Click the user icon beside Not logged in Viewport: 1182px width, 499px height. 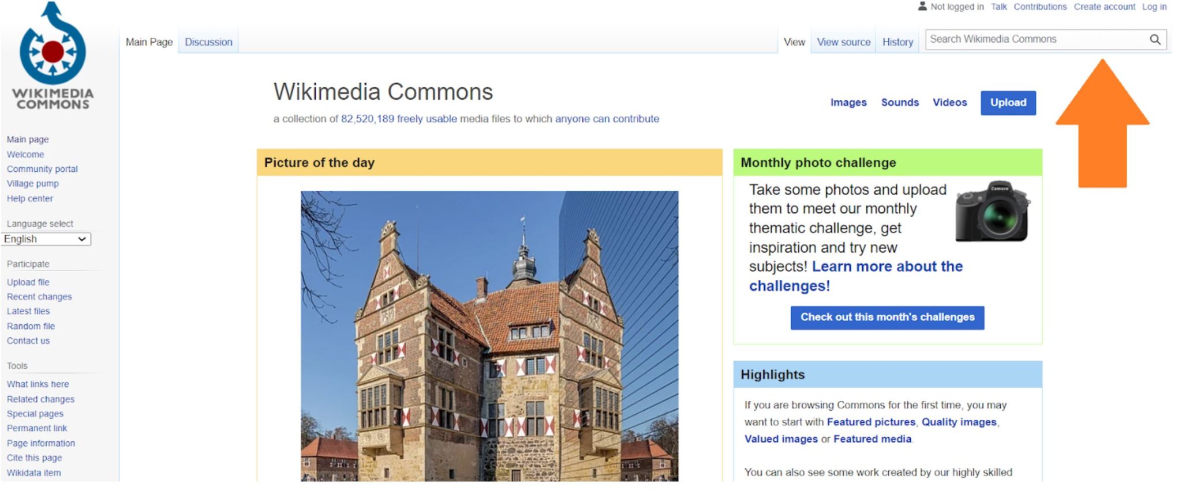(922, 6)
